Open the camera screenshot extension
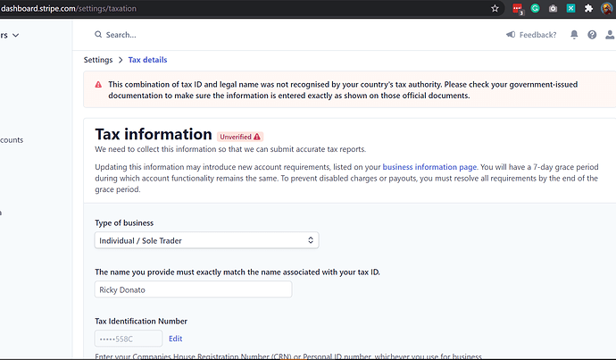This screenshot has width=616, height=360. coord(553,8)
